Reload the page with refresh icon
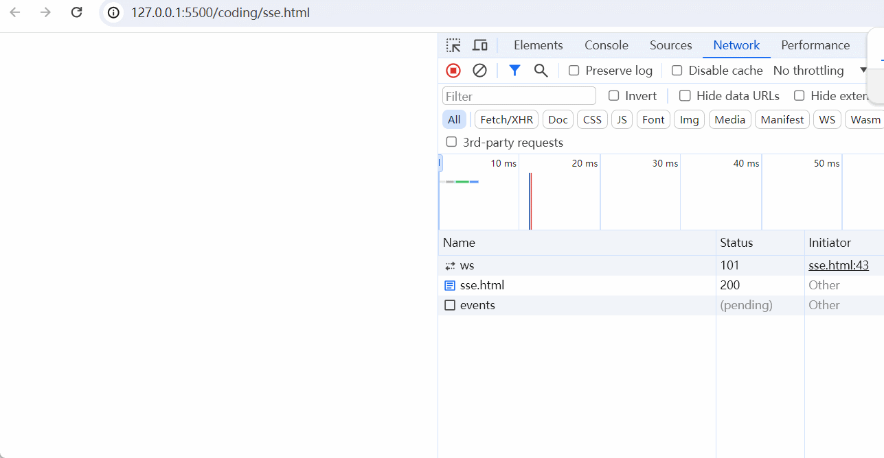The width and height of the screenshot is (884, 458). click(77, 12)
